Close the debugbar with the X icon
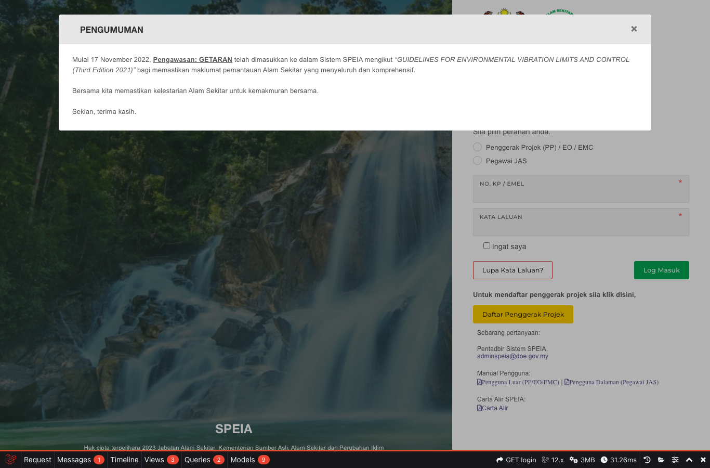710x468 pixels. click(703, 460)
